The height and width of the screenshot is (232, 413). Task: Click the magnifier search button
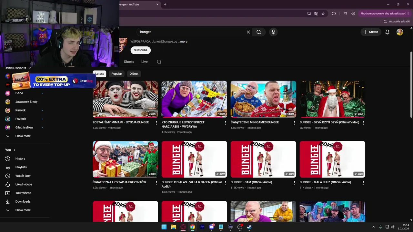click(259, 32)
